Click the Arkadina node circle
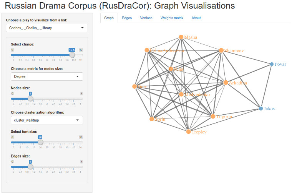The height and width of the screenshot is (195, 292). pos(226,83)
